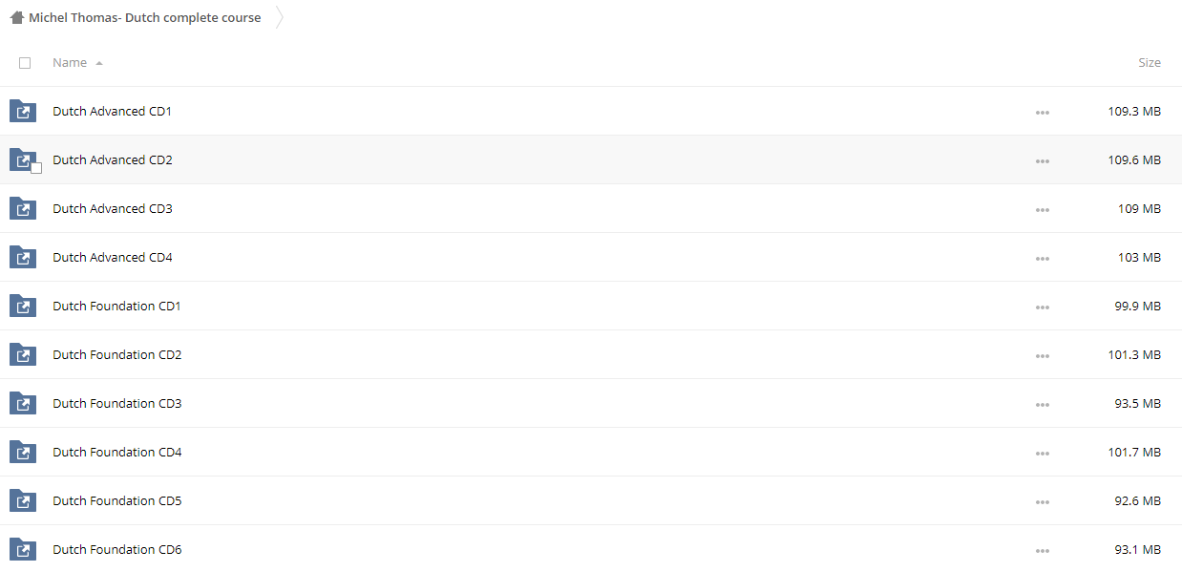Screen dimensions: 1182x572
Task: Open the Michel Thomas Dutch complete course breadcrumb
Action: click(144, 18)
